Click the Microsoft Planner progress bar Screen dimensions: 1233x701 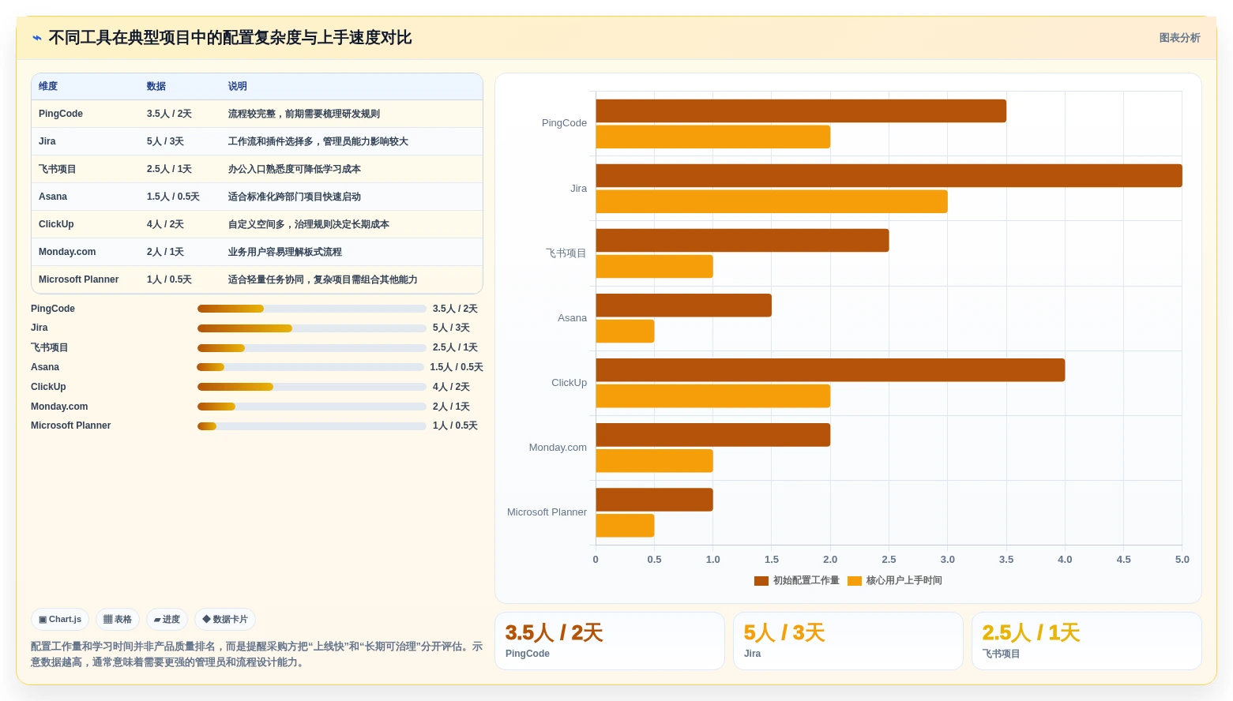click(312, 426)
